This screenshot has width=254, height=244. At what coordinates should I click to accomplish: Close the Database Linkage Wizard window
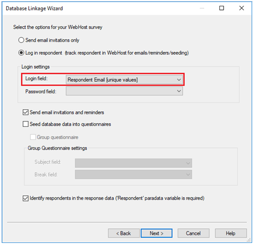[x=241, y=8]
